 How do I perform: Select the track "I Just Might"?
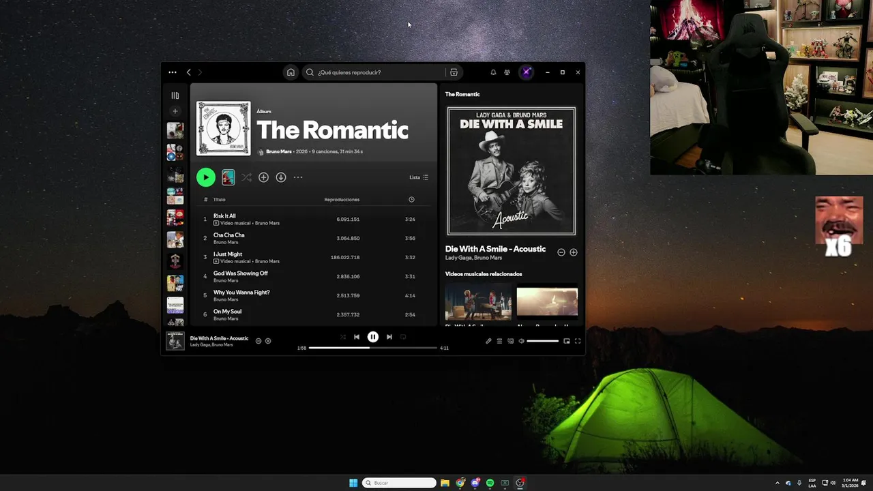point(228,254)
